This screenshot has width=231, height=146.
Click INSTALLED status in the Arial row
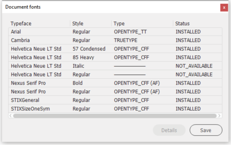click(188, 32)
